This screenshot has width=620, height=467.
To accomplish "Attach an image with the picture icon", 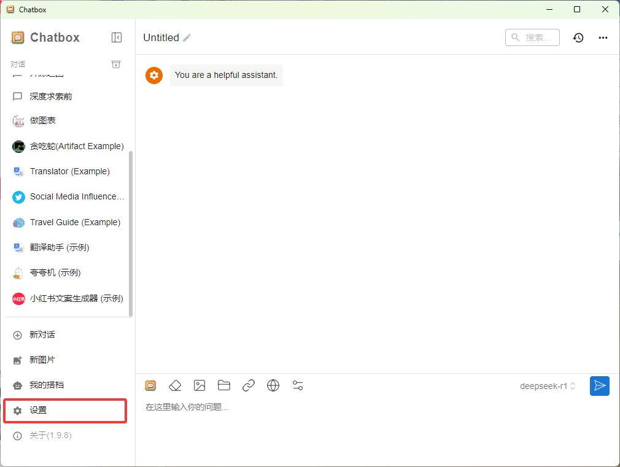I will 200,385.
